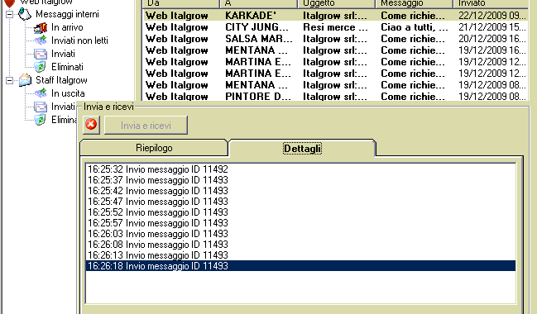Open Inviati folder under Messaggi interni
This screenshot has width=537, height=314.
[41, 54]
